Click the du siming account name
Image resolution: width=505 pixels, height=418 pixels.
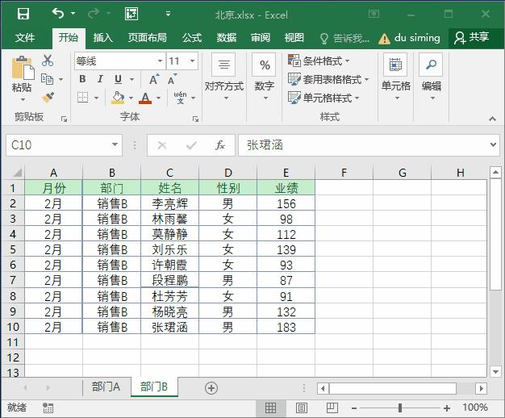[x=417, y=38]
